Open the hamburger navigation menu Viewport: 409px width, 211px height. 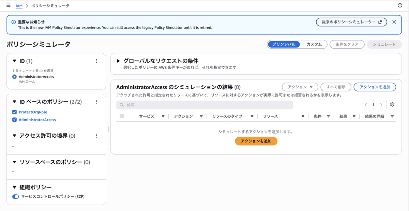[9, 5]
